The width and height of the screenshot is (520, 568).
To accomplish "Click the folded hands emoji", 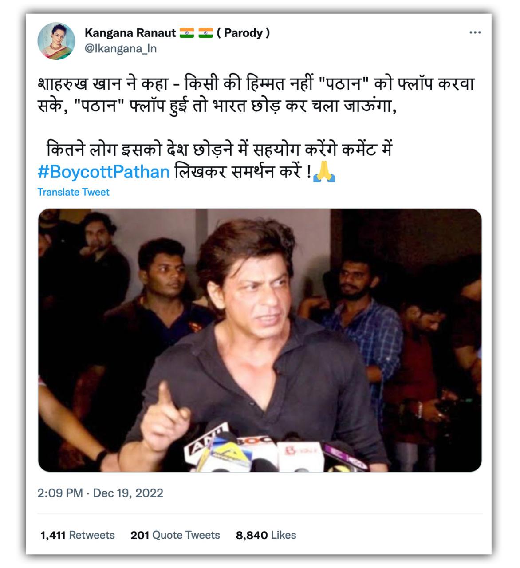I will 324,172.
